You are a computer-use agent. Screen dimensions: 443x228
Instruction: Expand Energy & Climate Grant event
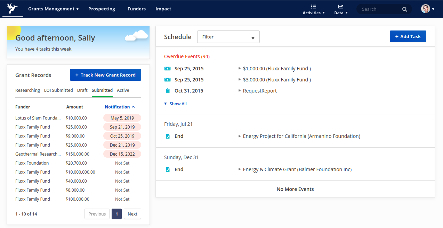pyautogui.click(x=240, y=169)
